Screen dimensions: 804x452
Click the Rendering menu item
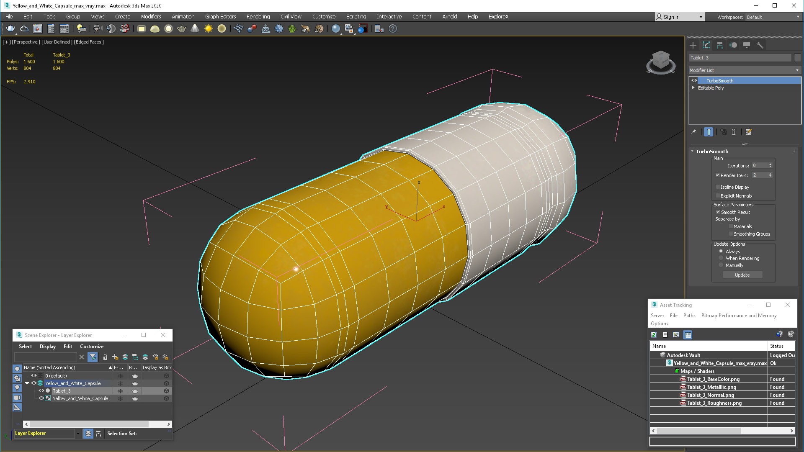(258, 17)
